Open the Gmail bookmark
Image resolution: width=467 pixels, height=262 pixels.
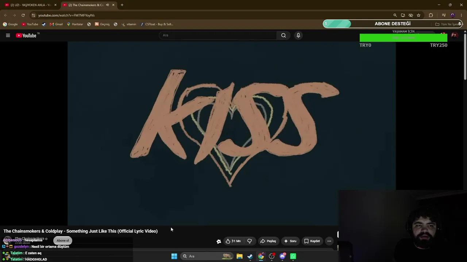tap(56, 24)
